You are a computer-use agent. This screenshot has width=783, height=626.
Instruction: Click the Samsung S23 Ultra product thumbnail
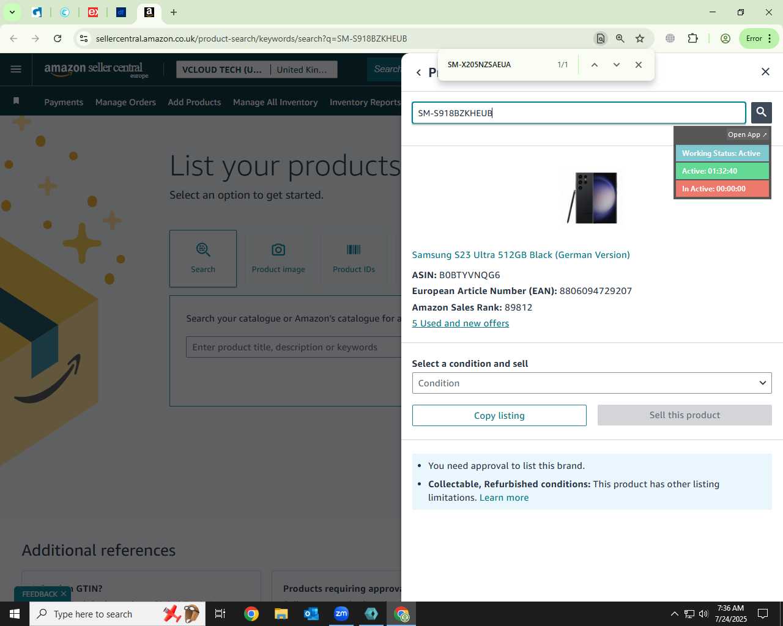[592, 198]
